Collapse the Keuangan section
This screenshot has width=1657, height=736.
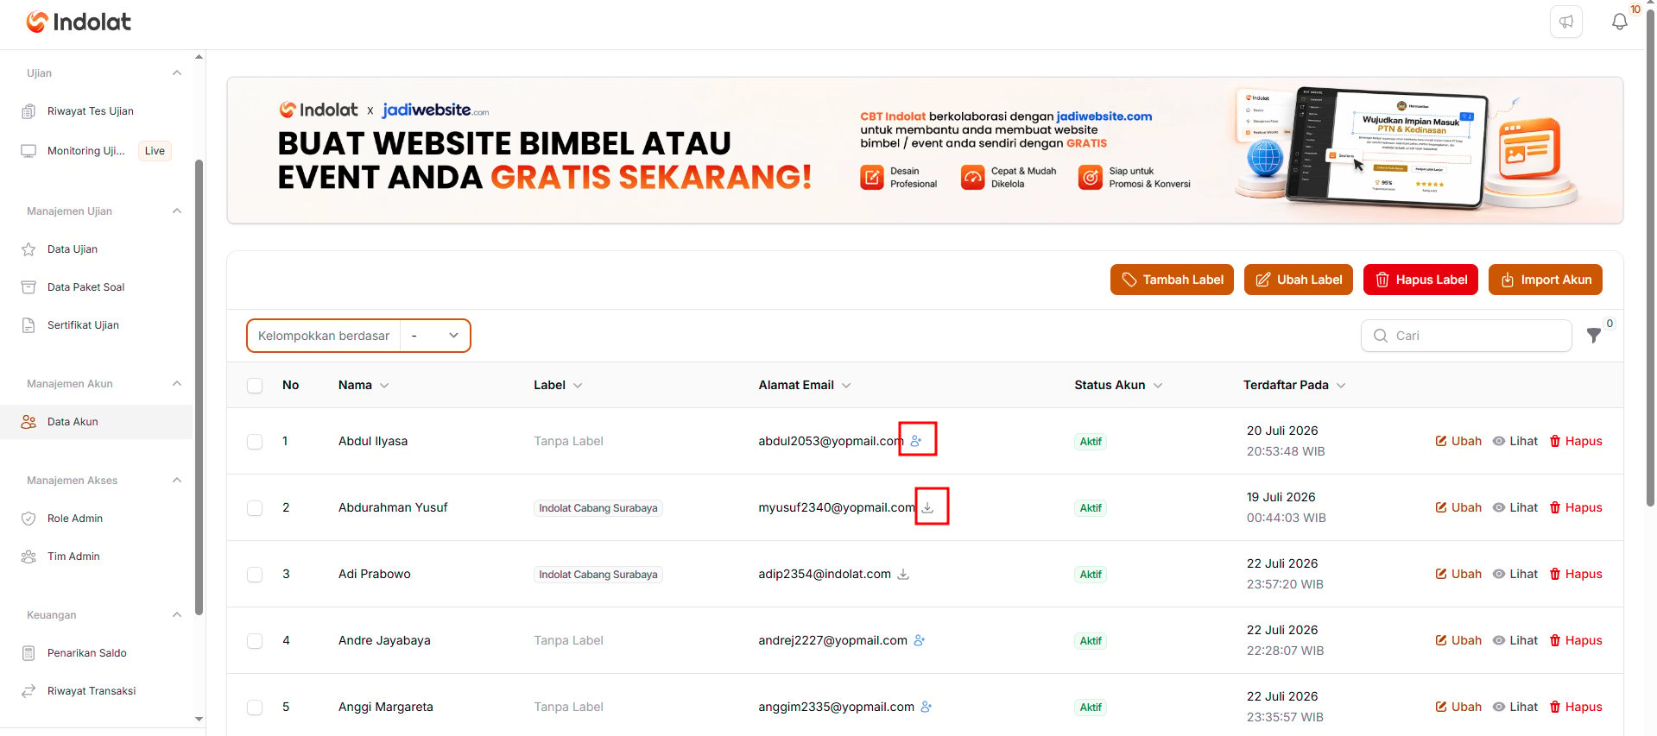click(177, 615)
